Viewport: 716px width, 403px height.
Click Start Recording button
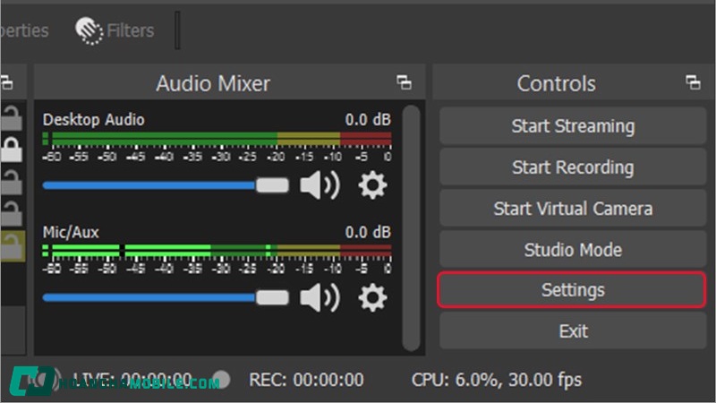[x=573, y=167]
